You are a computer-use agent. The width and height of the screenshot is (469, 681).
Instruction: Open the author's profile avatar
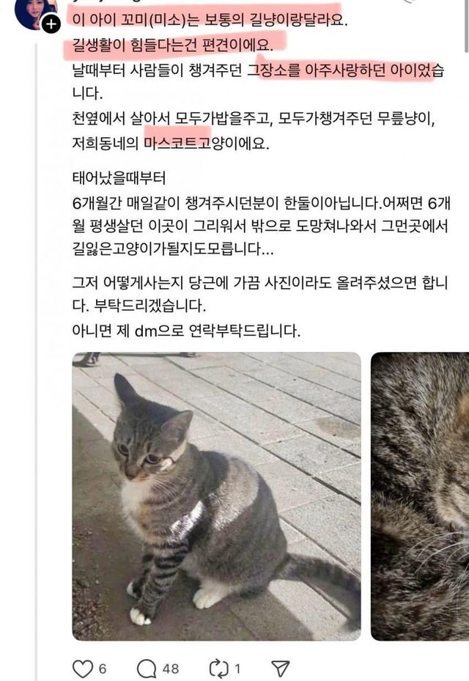(36, 13)
